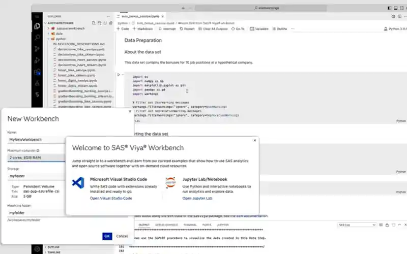Collapse all folders in Explorer
The image size is (407, 254).
tap(111, 23)
